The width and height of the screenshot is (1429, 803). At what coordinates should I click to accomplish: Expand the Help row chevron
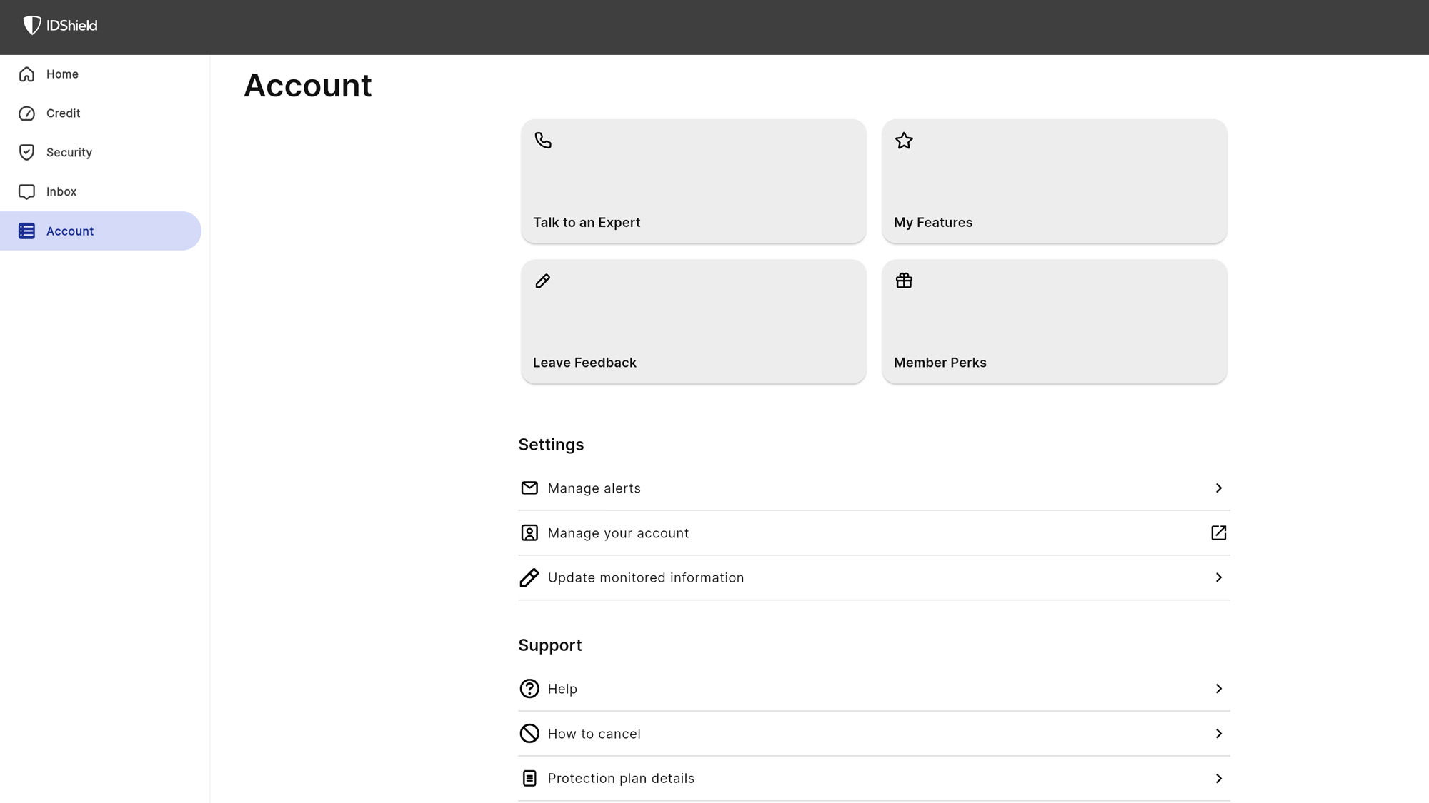click(x=1218, y=689)
